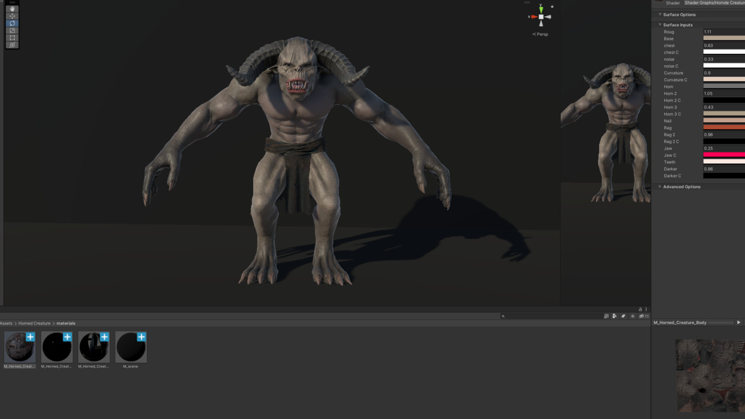Click the favorites star icon

633,316
